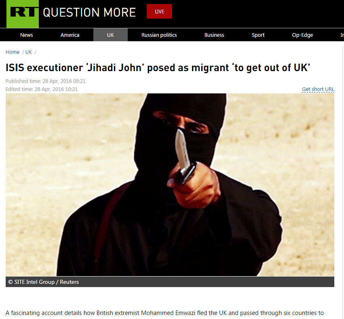Go to the Business section

[214, 35]
